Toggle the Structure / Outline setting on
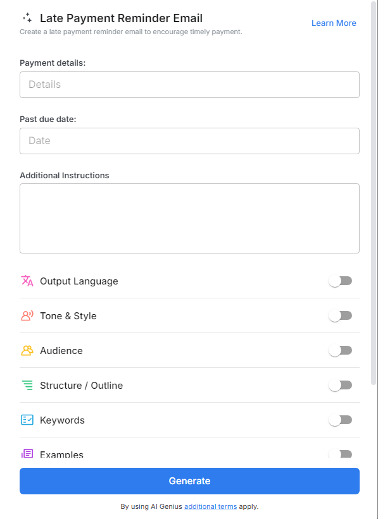This screenshot has height=519, width=378. click(x=341, y=385)
